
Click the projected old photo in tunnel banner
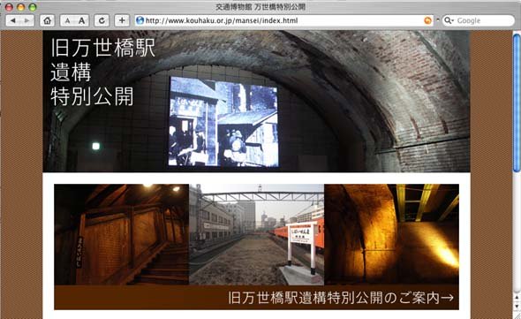tap(223, 121)
